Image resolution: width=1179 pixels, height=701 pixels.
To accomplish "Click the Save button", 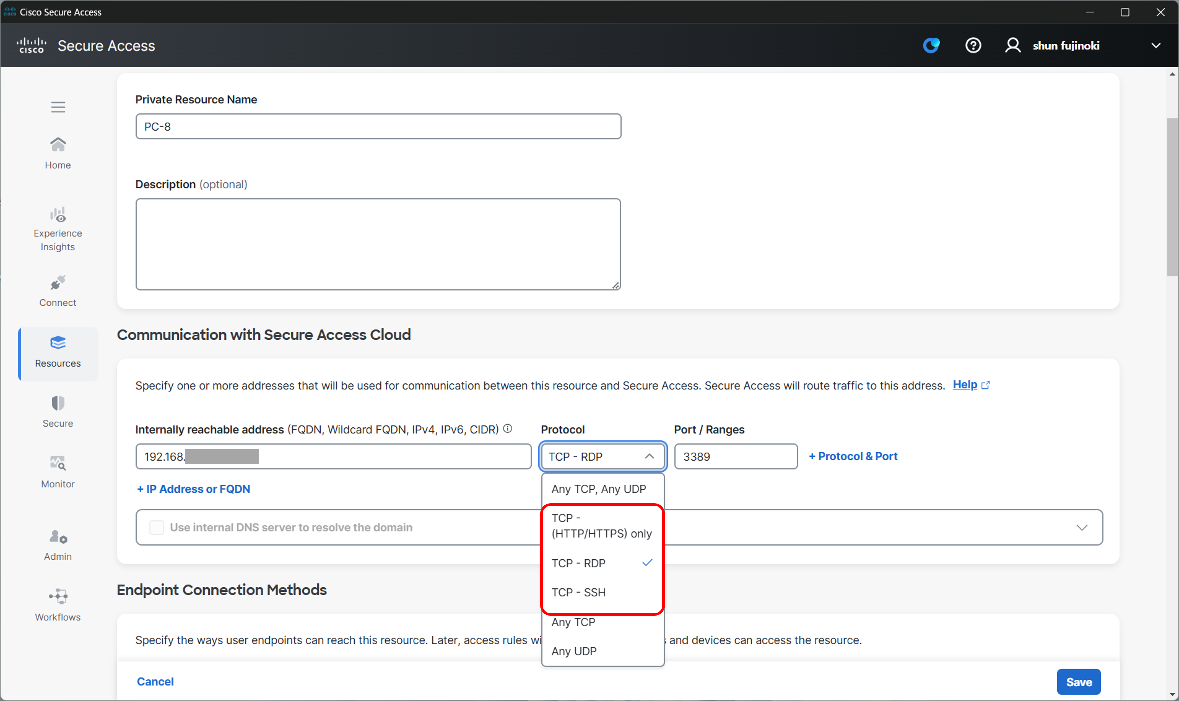I will [x=1078, y=682].
